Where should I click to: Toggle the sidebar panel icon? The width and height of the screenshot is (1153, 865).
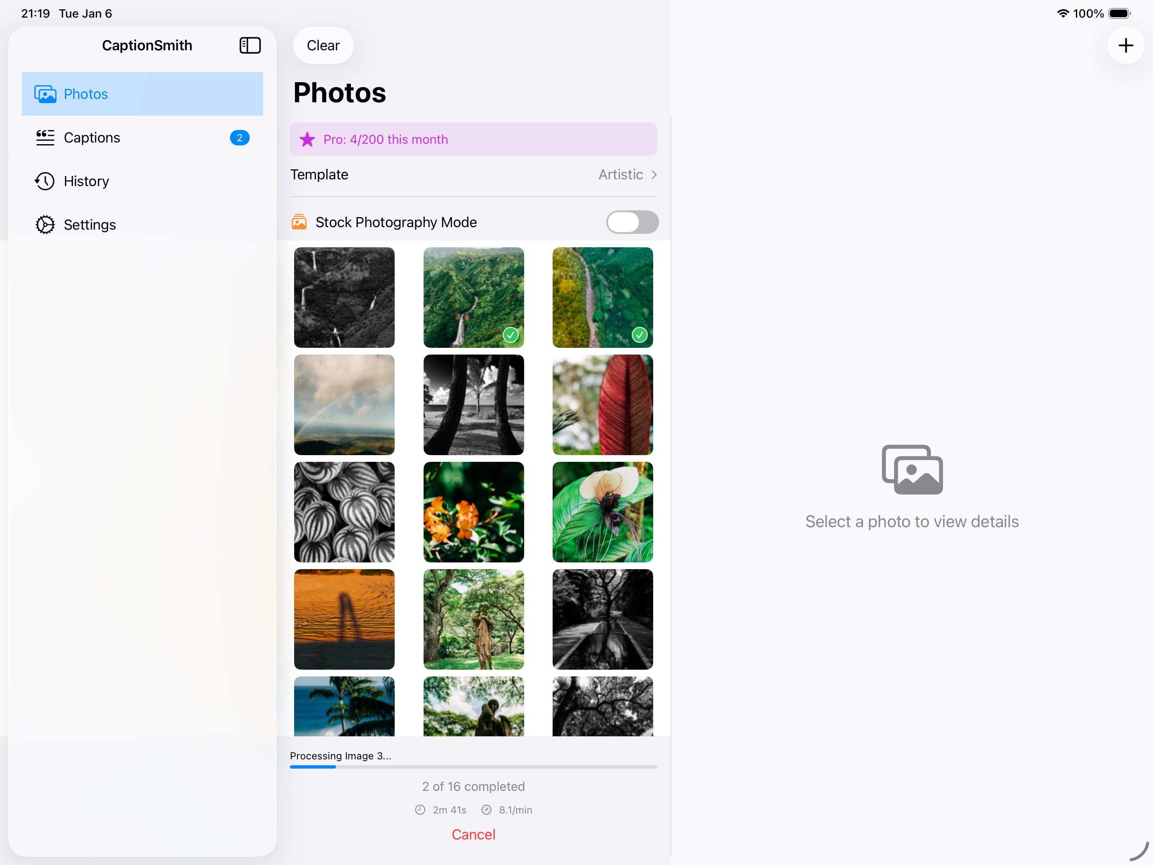[x=250, y=45]
